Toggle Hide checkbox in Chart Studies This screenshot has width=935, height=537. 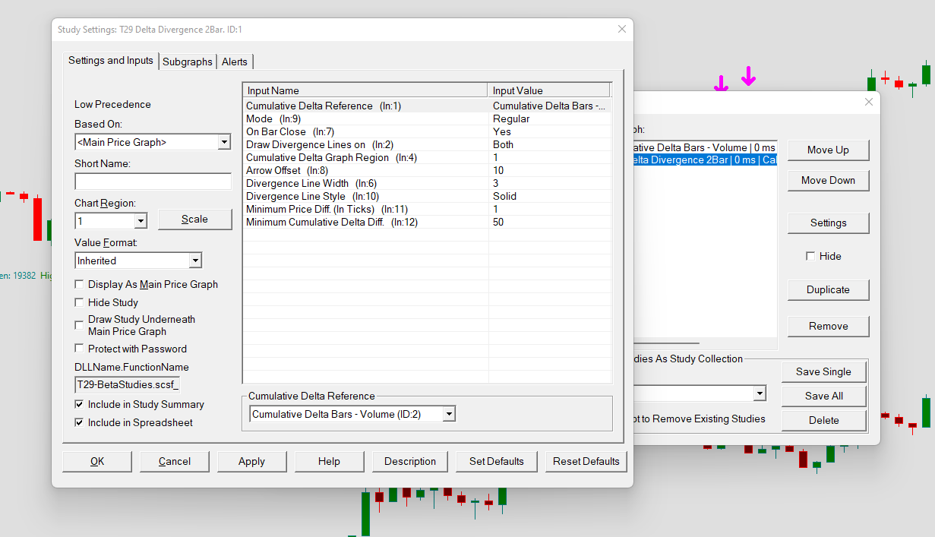[x=810, y=257]
